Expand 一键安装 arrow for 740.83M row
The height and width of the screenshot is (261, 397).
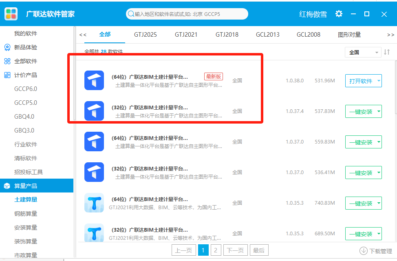[379, 203]
